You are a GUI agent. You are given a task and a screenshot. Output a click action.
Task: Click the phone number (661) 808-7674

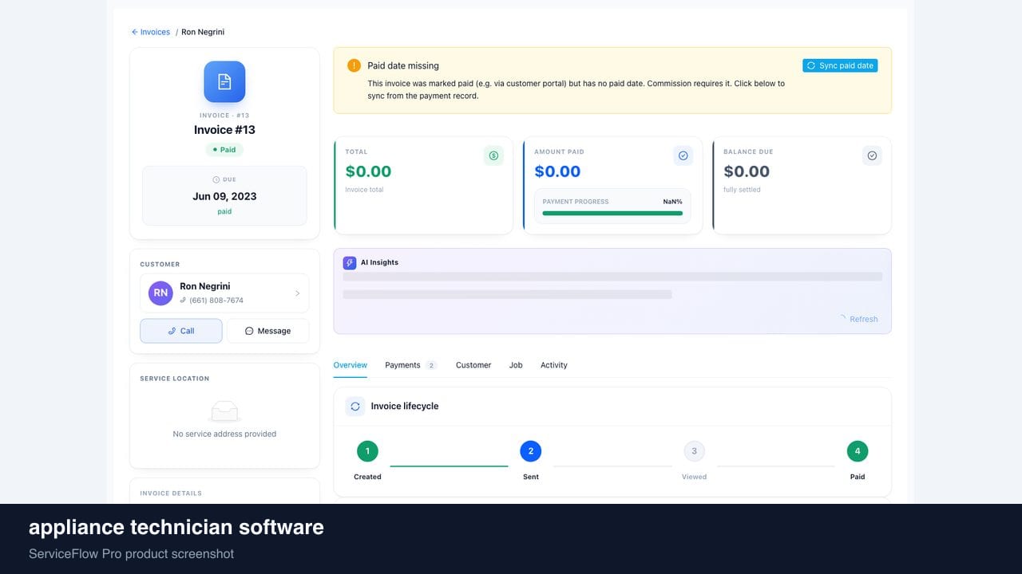pyautogui.click(x=216, y=301)
